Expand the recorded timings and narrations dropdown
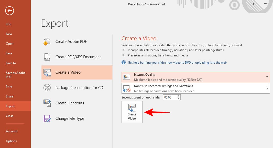 268,88
